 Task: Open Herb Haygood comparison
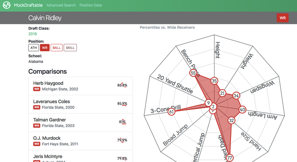tap(81, 86)
